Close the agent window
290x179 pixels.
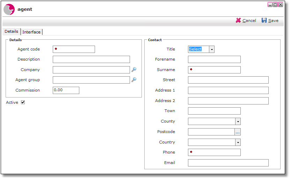pos(281,5)
